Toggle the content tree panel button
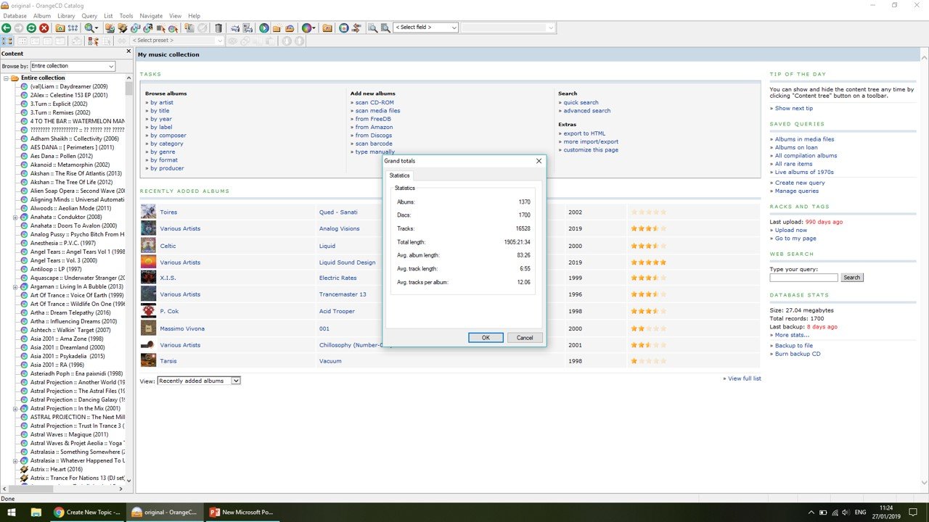This screenshot has height=522, width=929. 7,41
